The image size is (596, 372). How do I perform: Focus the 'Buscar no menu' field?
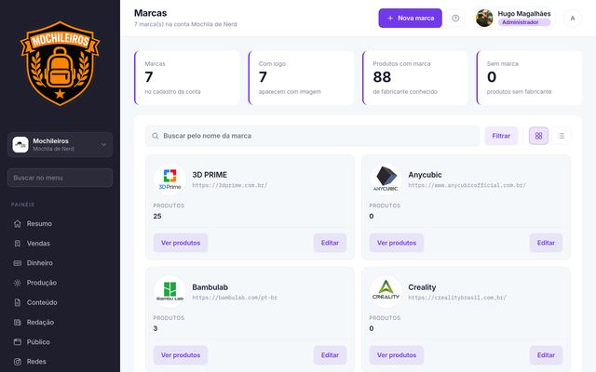[x=60, y=178]
